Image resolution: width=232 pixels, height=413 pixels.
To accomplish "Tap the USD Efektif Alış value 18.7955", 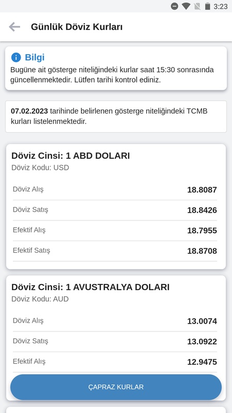I will click(202, 231).
